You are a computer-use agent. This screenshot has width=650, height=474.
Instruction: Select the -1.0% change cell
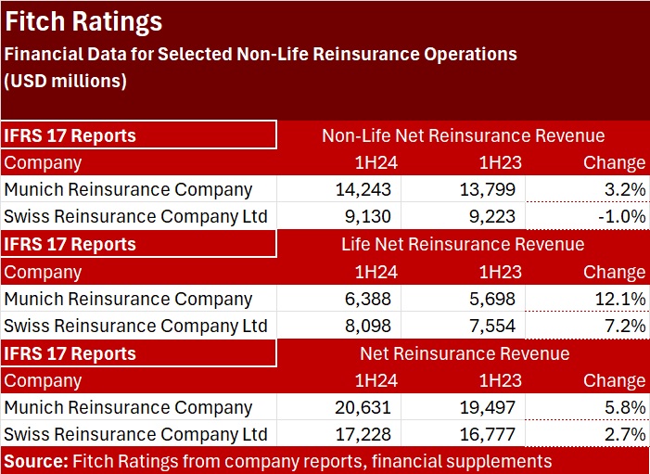pyautogui.click(x=618, y=216)
